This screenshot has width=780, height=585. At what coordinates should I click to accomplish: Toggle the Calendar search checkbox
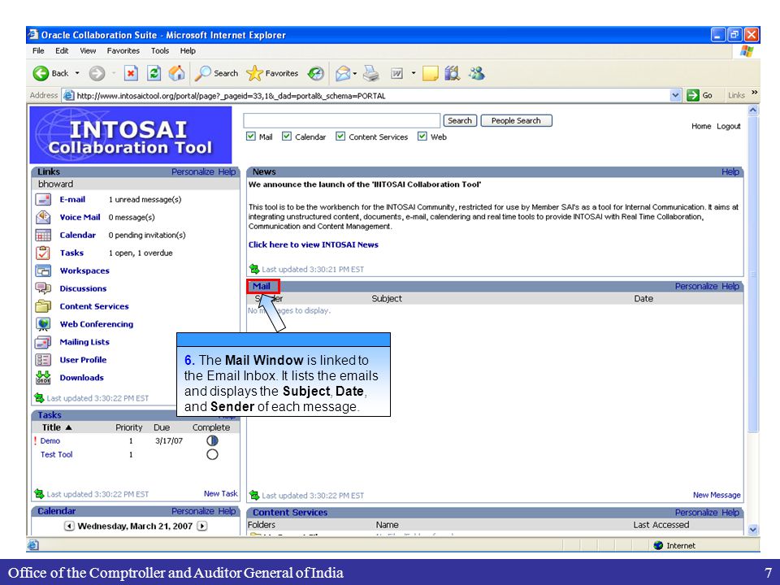point(287,136)
